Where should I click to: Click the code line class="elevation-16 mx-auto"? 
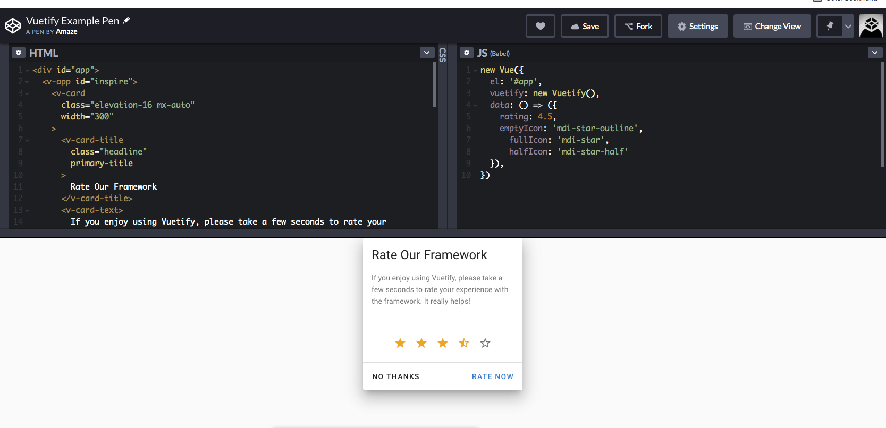click(x=128, y=105)
